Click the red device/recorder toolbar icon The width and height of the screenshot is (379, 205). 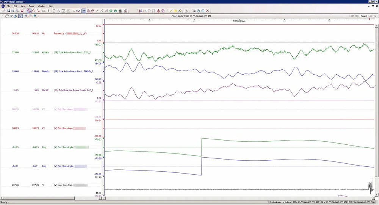coord(22,11)
